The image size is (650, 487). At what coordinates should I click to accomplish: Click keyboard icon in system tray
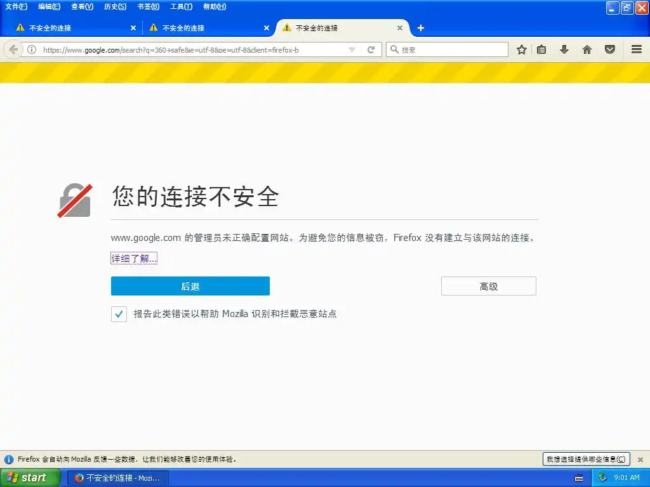pyautogui.click(x=579, y=478)
